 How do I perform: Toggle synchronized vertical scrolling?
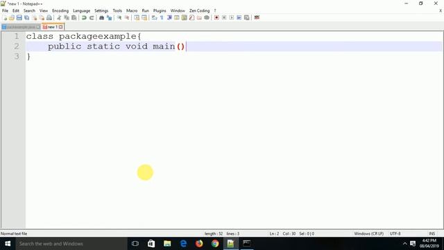[x=137, y=17]
